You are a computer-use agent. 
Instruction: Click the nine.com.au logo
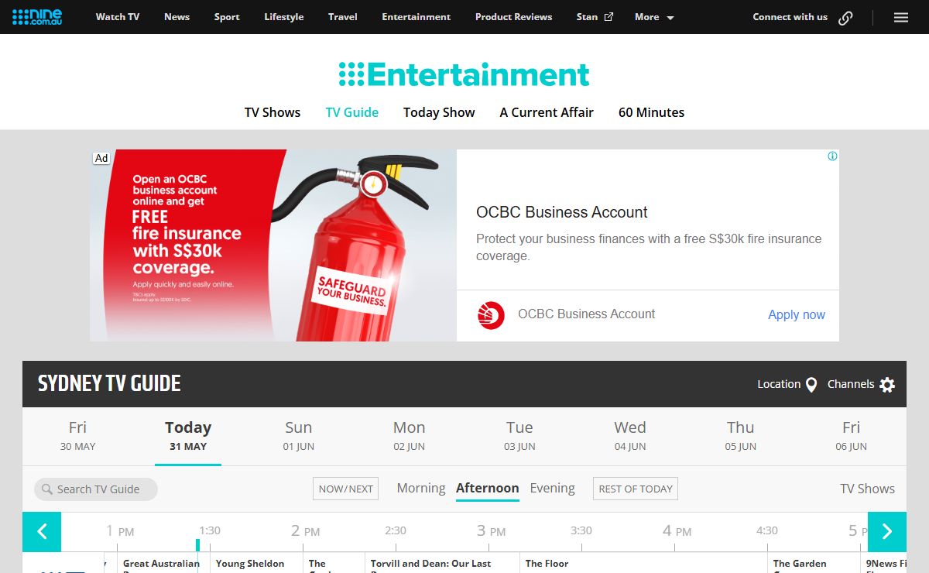[x=37, y=16]
